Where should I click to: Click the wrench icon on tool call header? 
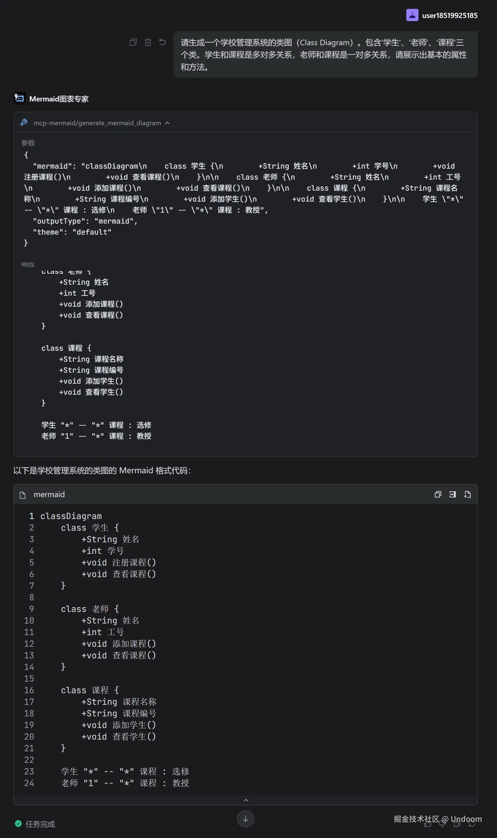coord(24,123)
